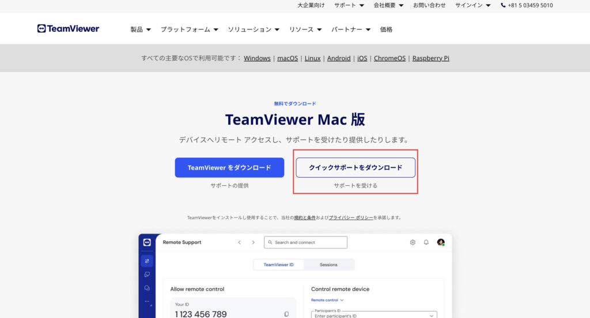Open the 価格 menu item

386,29
